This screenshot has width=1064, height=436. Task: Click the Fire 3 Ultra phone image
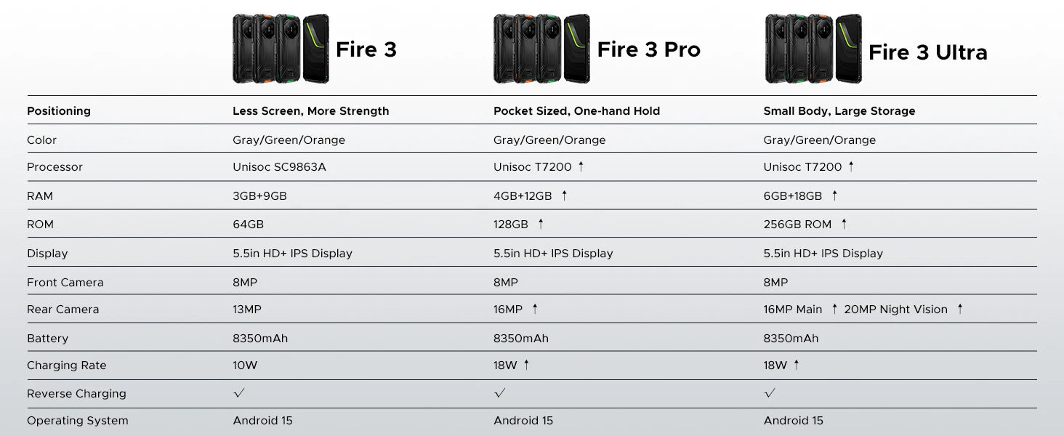click(813, 49)
